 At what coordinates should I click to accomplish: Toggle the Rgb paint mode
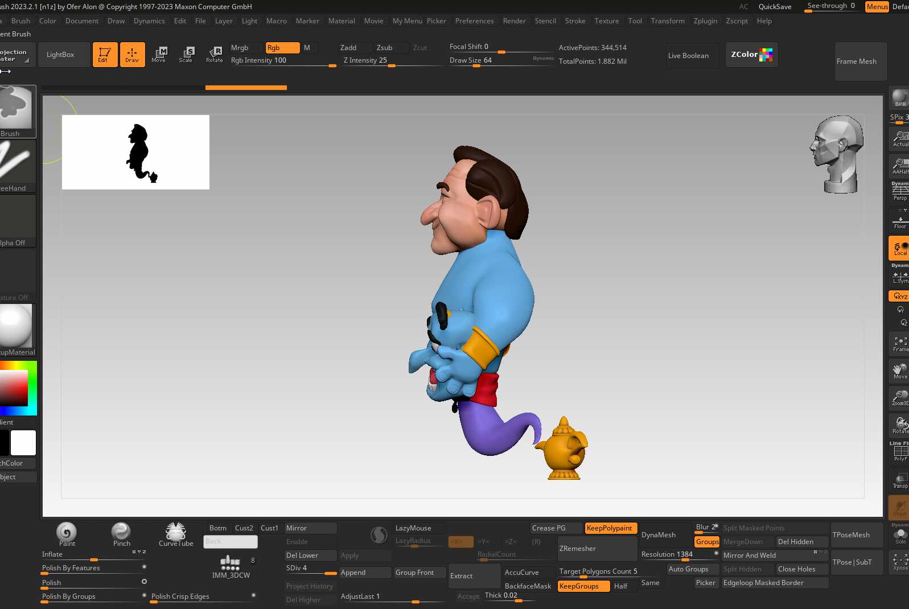[x=282, y=48]
